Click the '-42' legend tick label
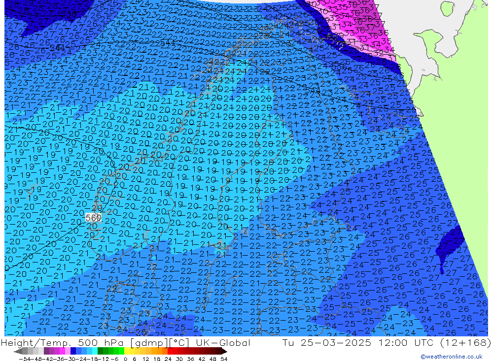Viewport: 493px width, 361px height. 47,359
